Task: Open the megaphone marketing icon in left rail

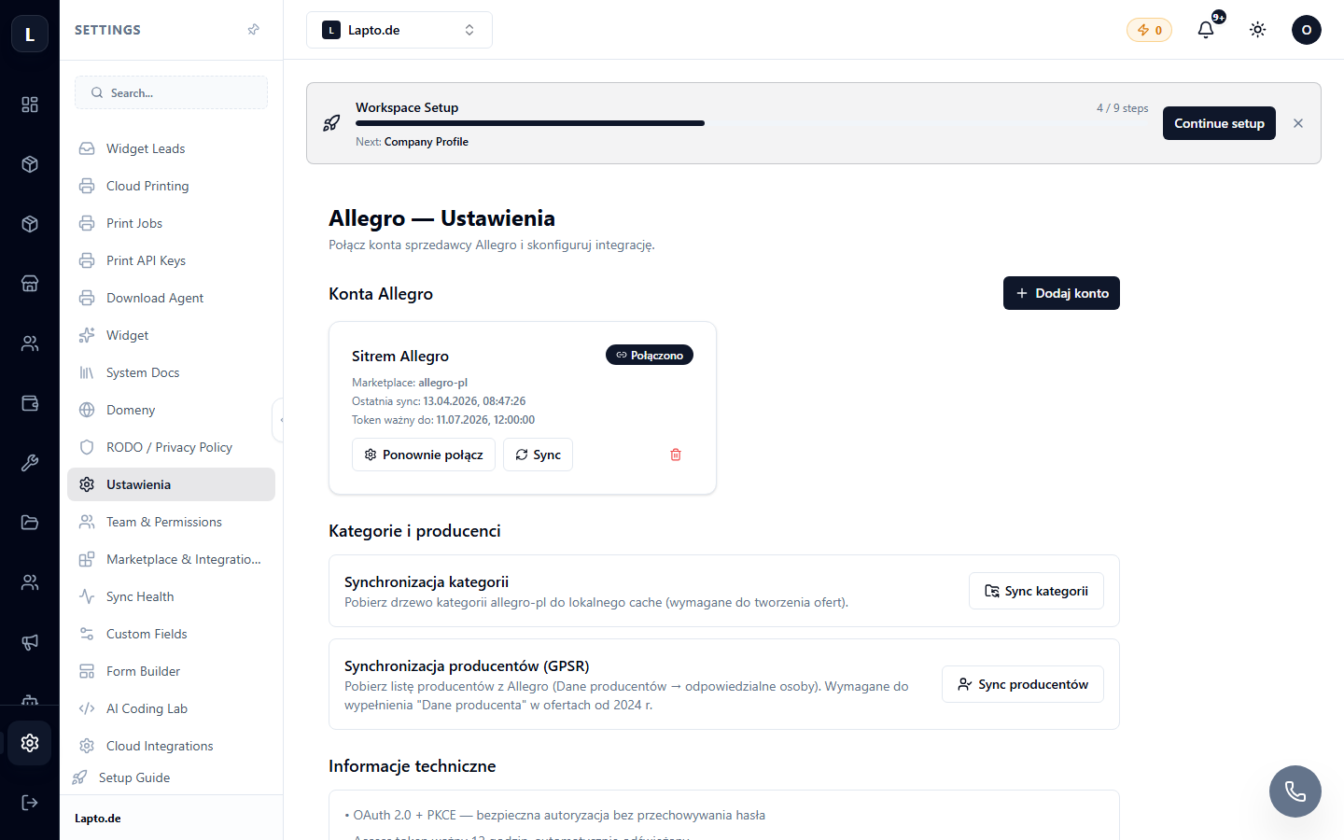Action: pyautogui.click(x=30, y=642)
